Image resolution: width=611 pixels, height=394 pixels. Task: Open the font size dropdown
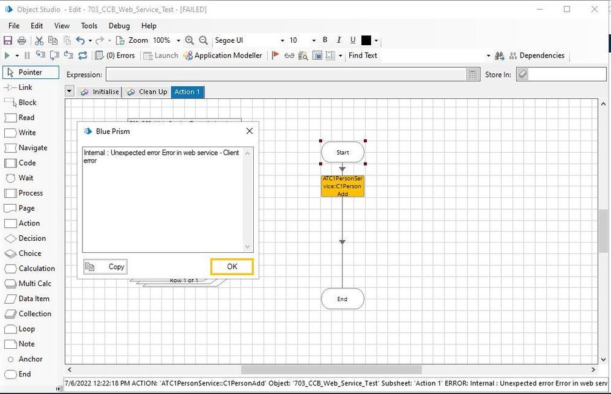pyautogui.click(x=314, y=40)
